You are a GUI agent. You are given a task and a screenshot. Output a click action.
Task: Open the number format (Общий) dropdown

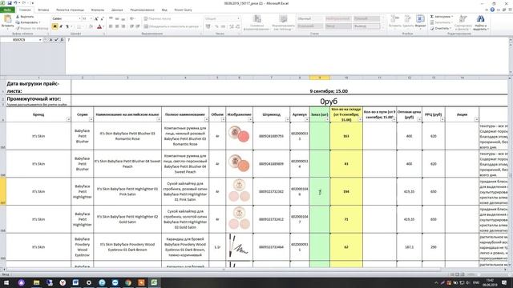239,18
